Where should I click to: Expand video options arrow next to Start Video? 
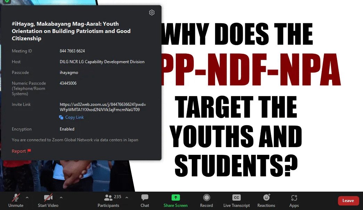pyautogui.click(x=61, y=198)
